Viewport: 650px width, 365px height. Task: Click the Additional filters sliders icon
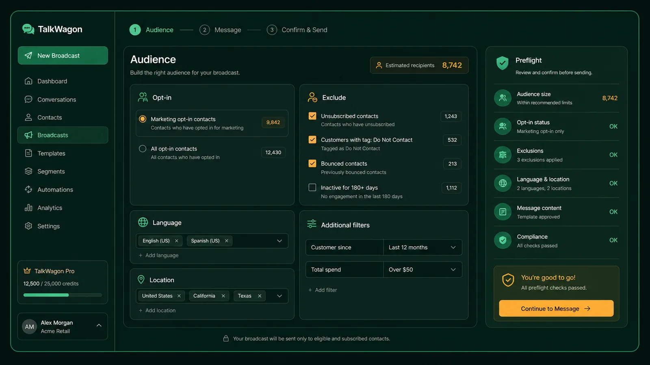[x=312, y=224]
